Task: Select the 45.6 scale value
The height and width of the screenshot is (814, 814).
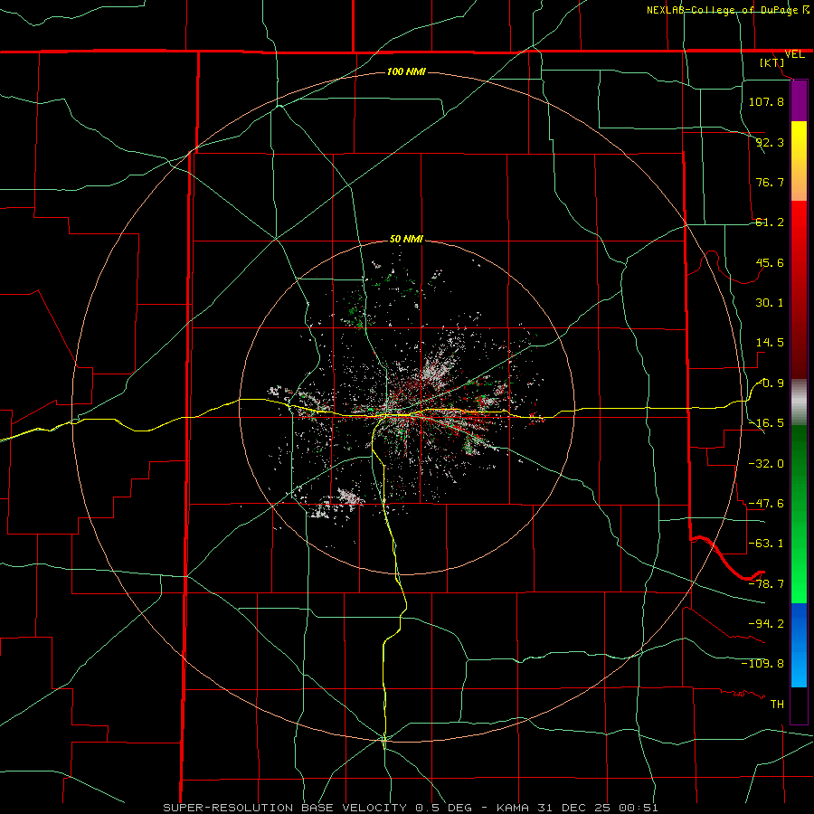Action: (770, 262)
